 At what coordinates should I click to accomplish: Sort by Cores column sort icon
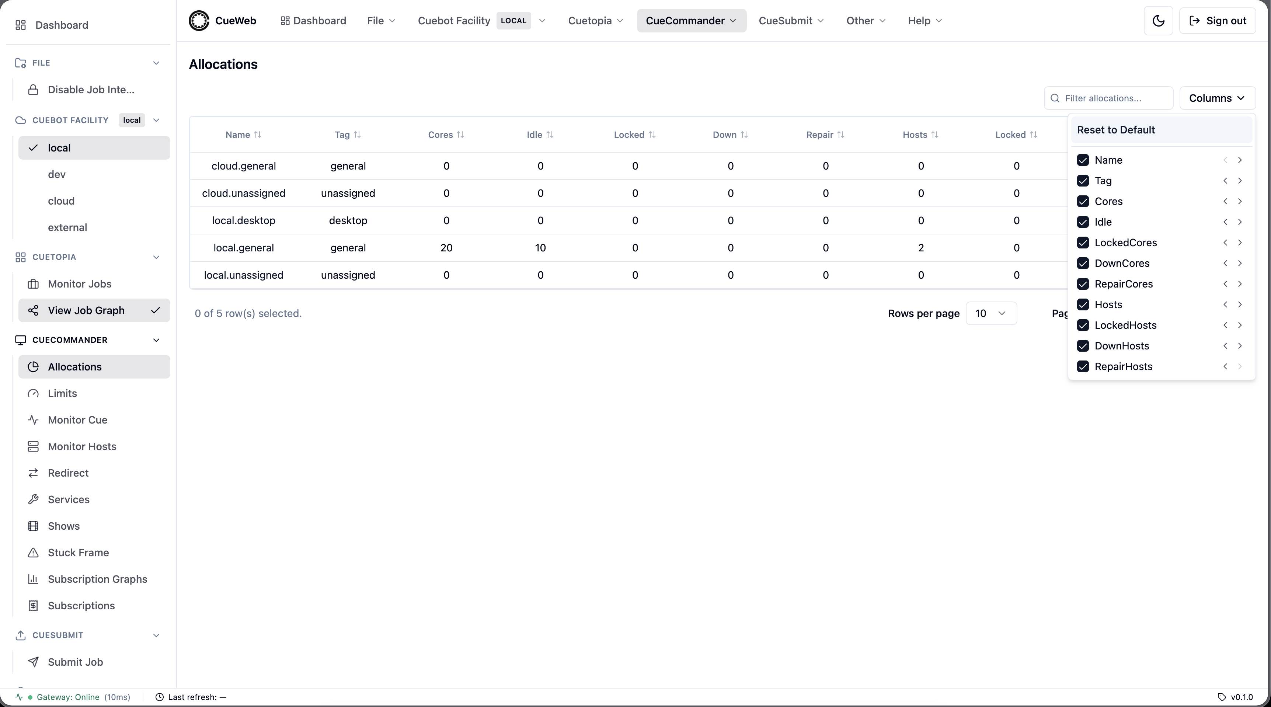(460, 135)
